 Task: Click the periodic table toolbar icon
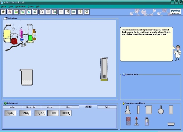pos(48,12)
